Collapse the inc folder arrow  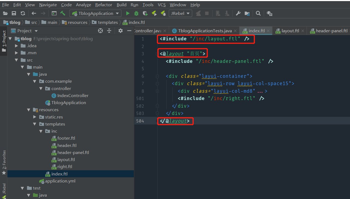[x=41, y=131]
